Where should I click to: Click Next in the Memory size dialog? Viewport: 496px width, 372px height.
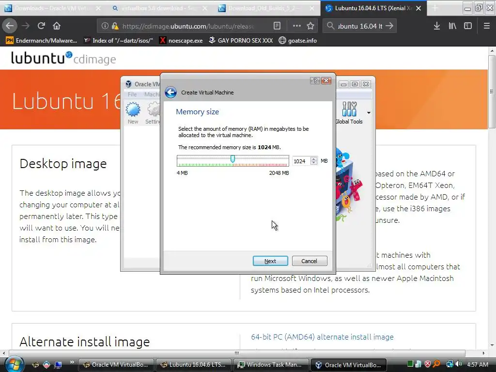[x=270, y=261]
